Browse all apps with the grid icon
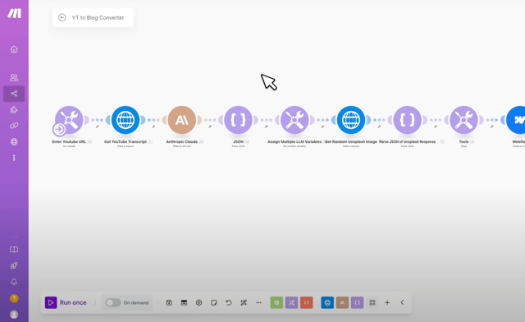Screen dimensions: 525x322 [372, 302]
